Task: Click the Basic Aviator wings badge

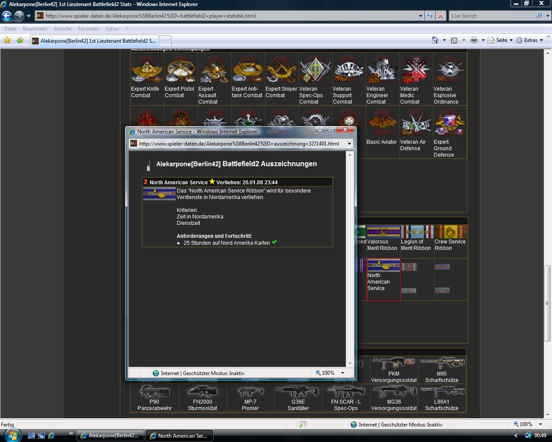Action: [383, 123]
